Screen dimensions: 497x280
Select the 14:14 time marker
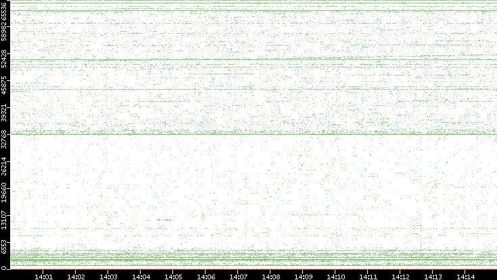coord(465,276)
